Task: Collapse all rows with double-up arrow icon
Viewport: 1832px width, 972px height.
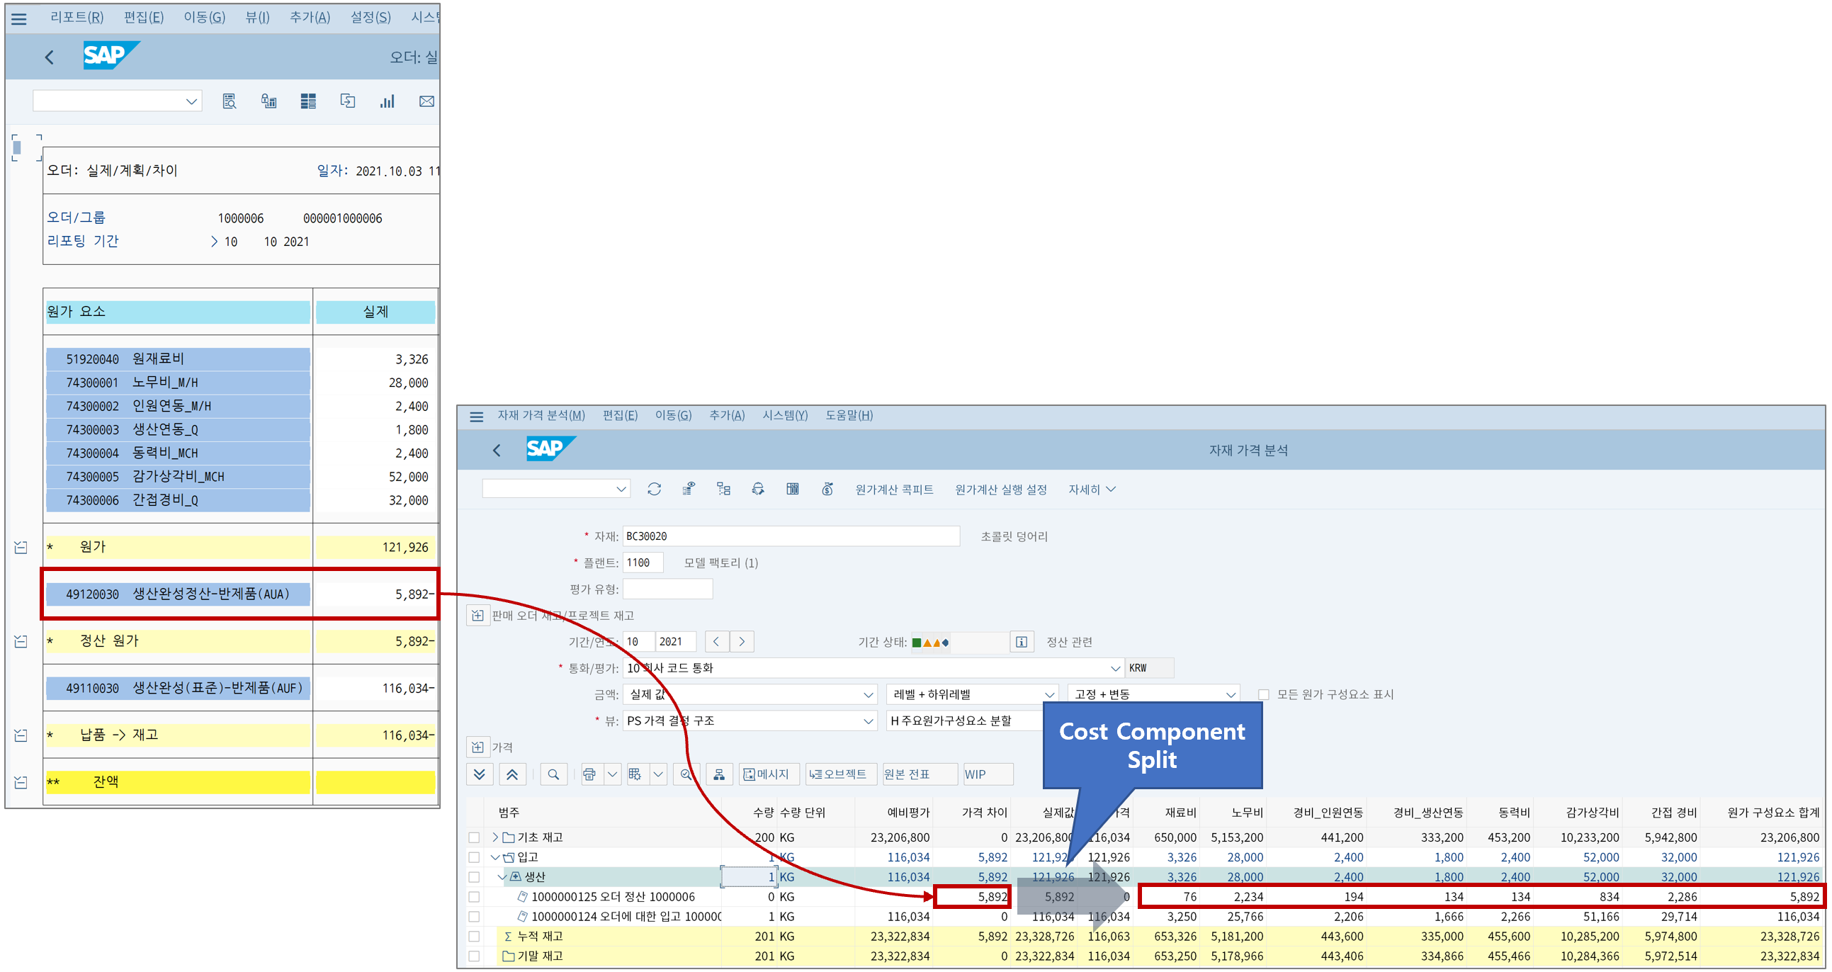Action: (x=512, y=774)
